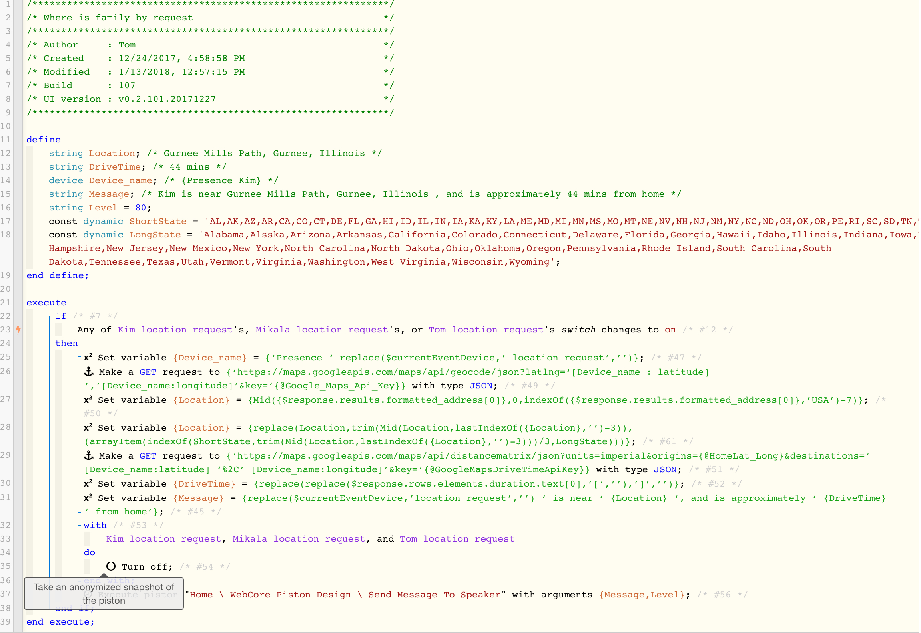Click the anchor icon of the distancematrix GET request

[88, 455]
